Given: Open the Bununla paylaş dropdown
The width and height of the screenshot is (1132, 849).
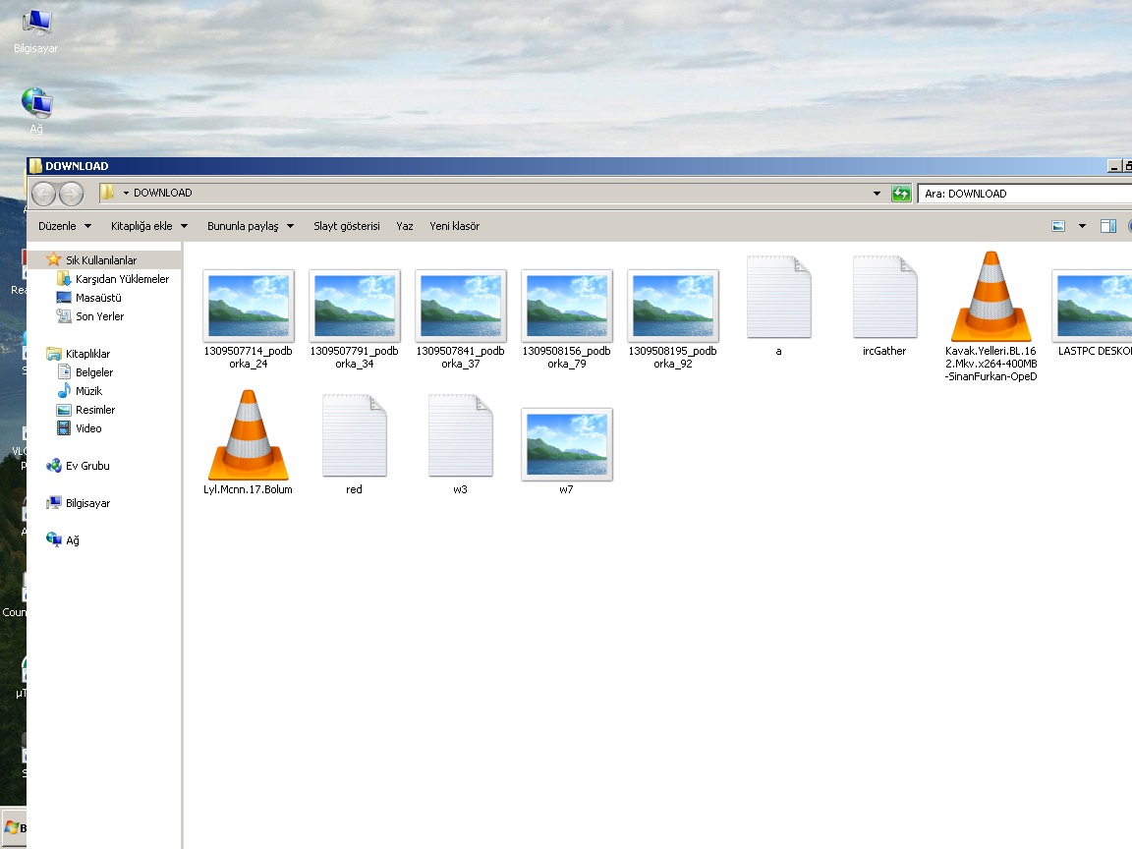Looking at the screenshot, I should point(251,226).
